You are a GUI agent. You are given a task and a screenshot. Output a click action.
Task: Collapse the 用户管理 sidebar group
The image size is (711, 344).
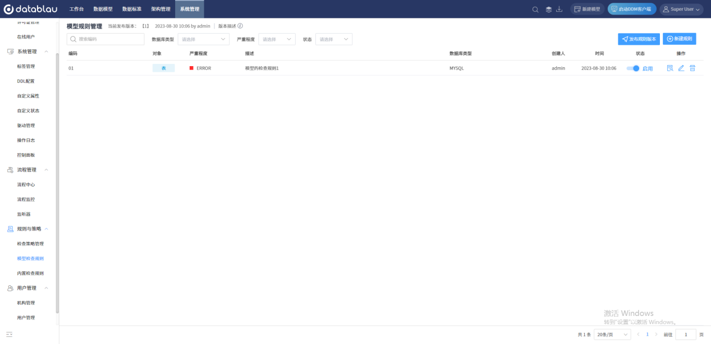(46, 288)
